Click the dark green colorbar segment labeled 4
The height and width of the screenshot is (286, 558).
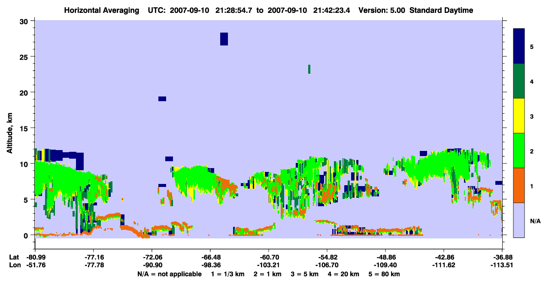[519, 81]
